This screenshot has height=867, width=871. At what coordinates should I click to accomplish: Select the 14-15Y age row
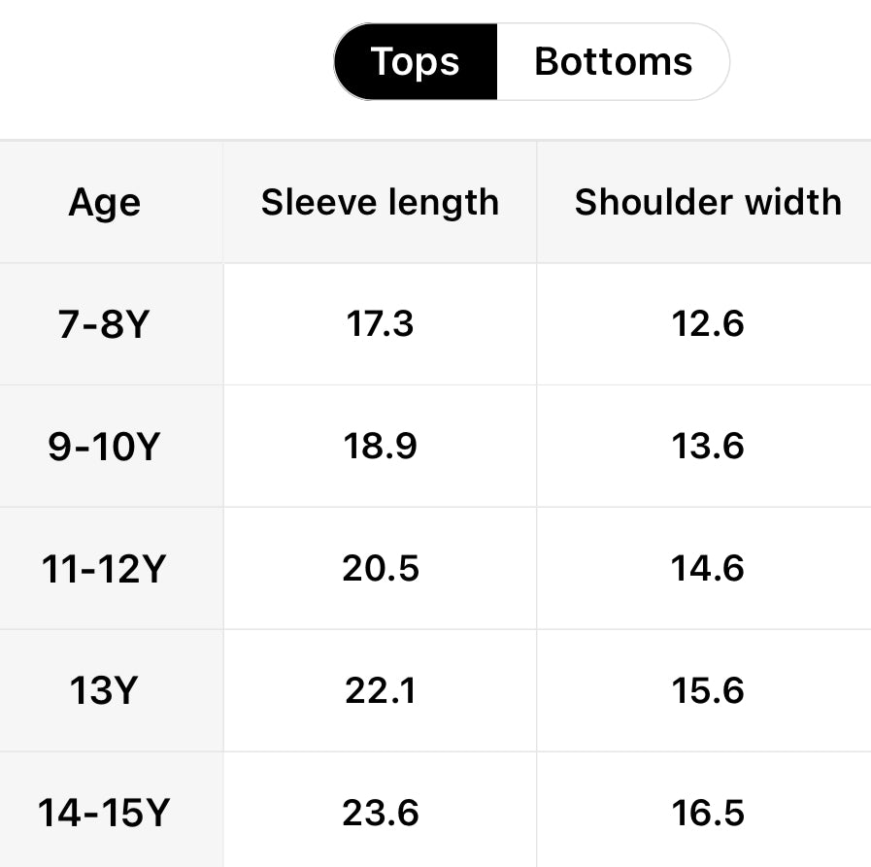(x=104, y=814)
